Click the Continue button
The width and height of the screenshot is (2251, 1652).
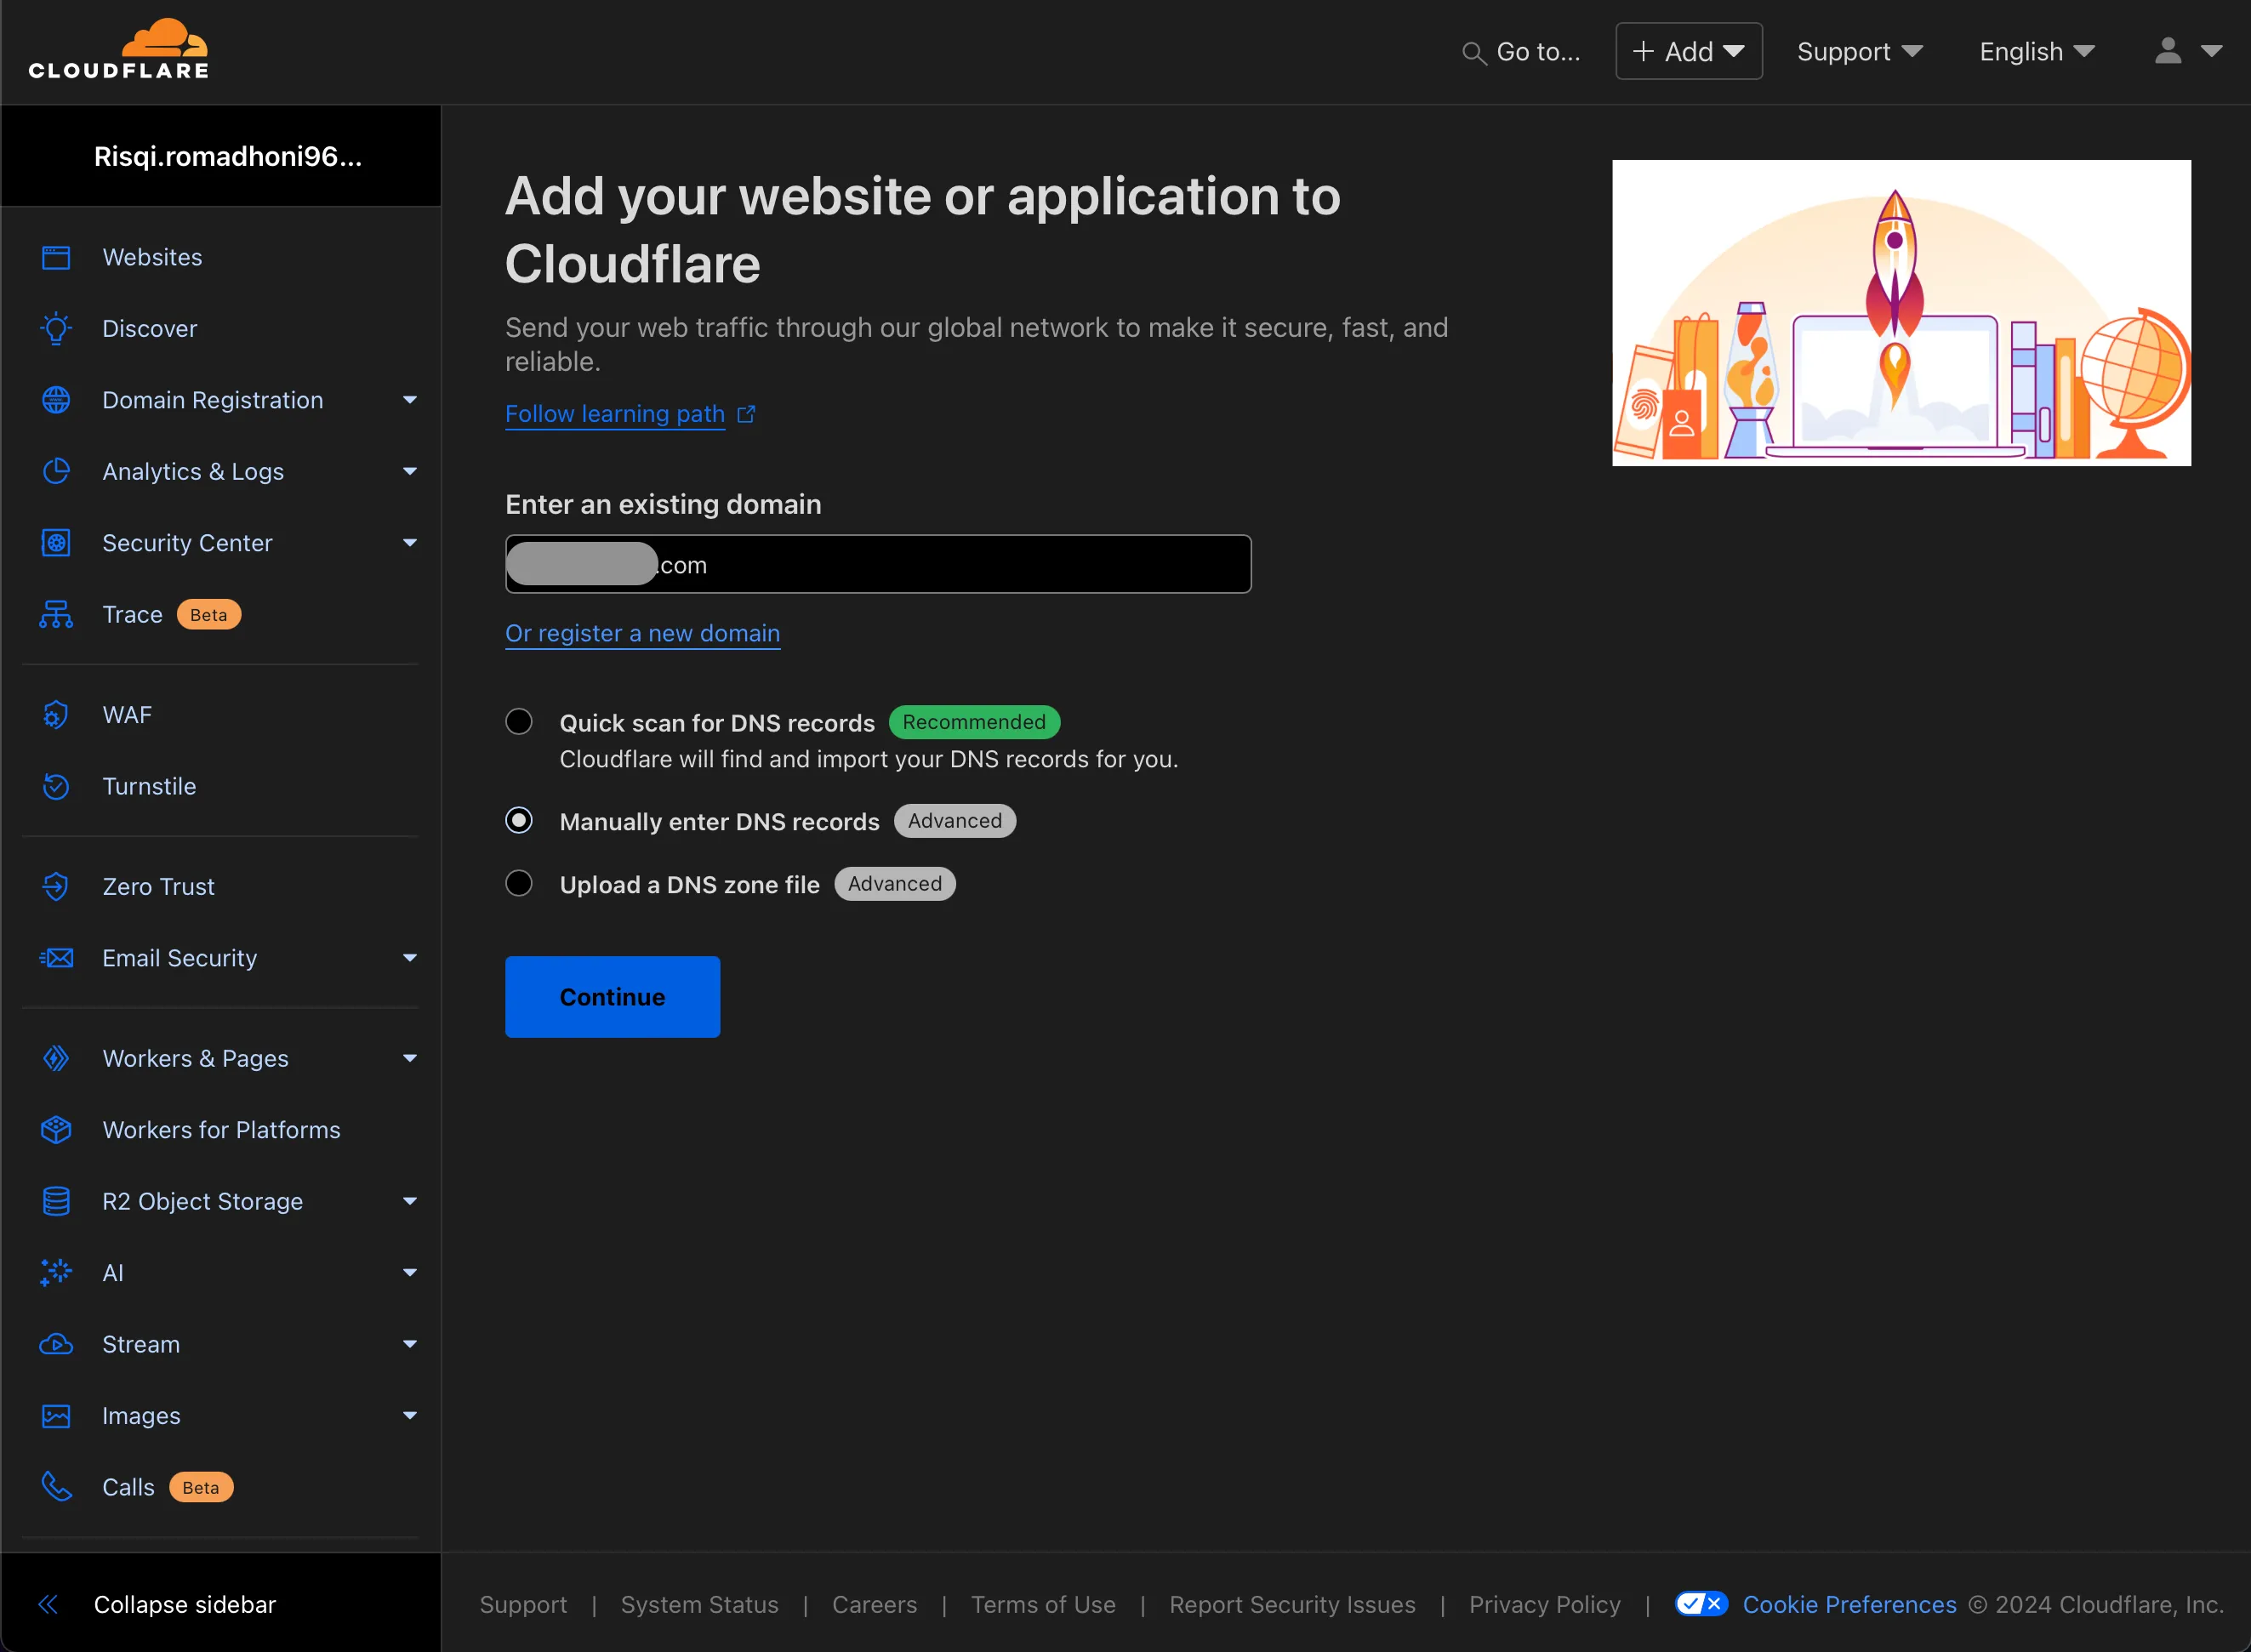(x=612, y=996)
